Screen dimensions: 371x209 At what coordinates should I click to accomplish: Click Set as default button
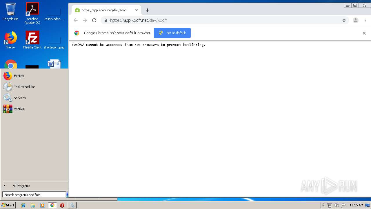[172, 33]
